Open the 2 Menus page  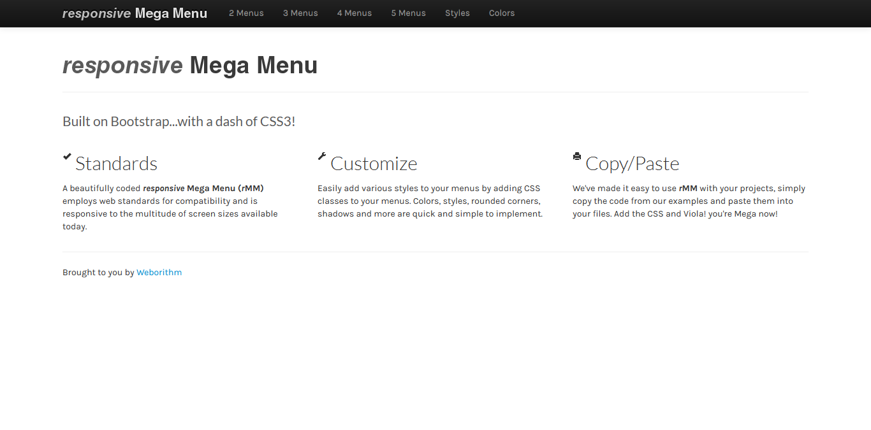click(246, 13)
